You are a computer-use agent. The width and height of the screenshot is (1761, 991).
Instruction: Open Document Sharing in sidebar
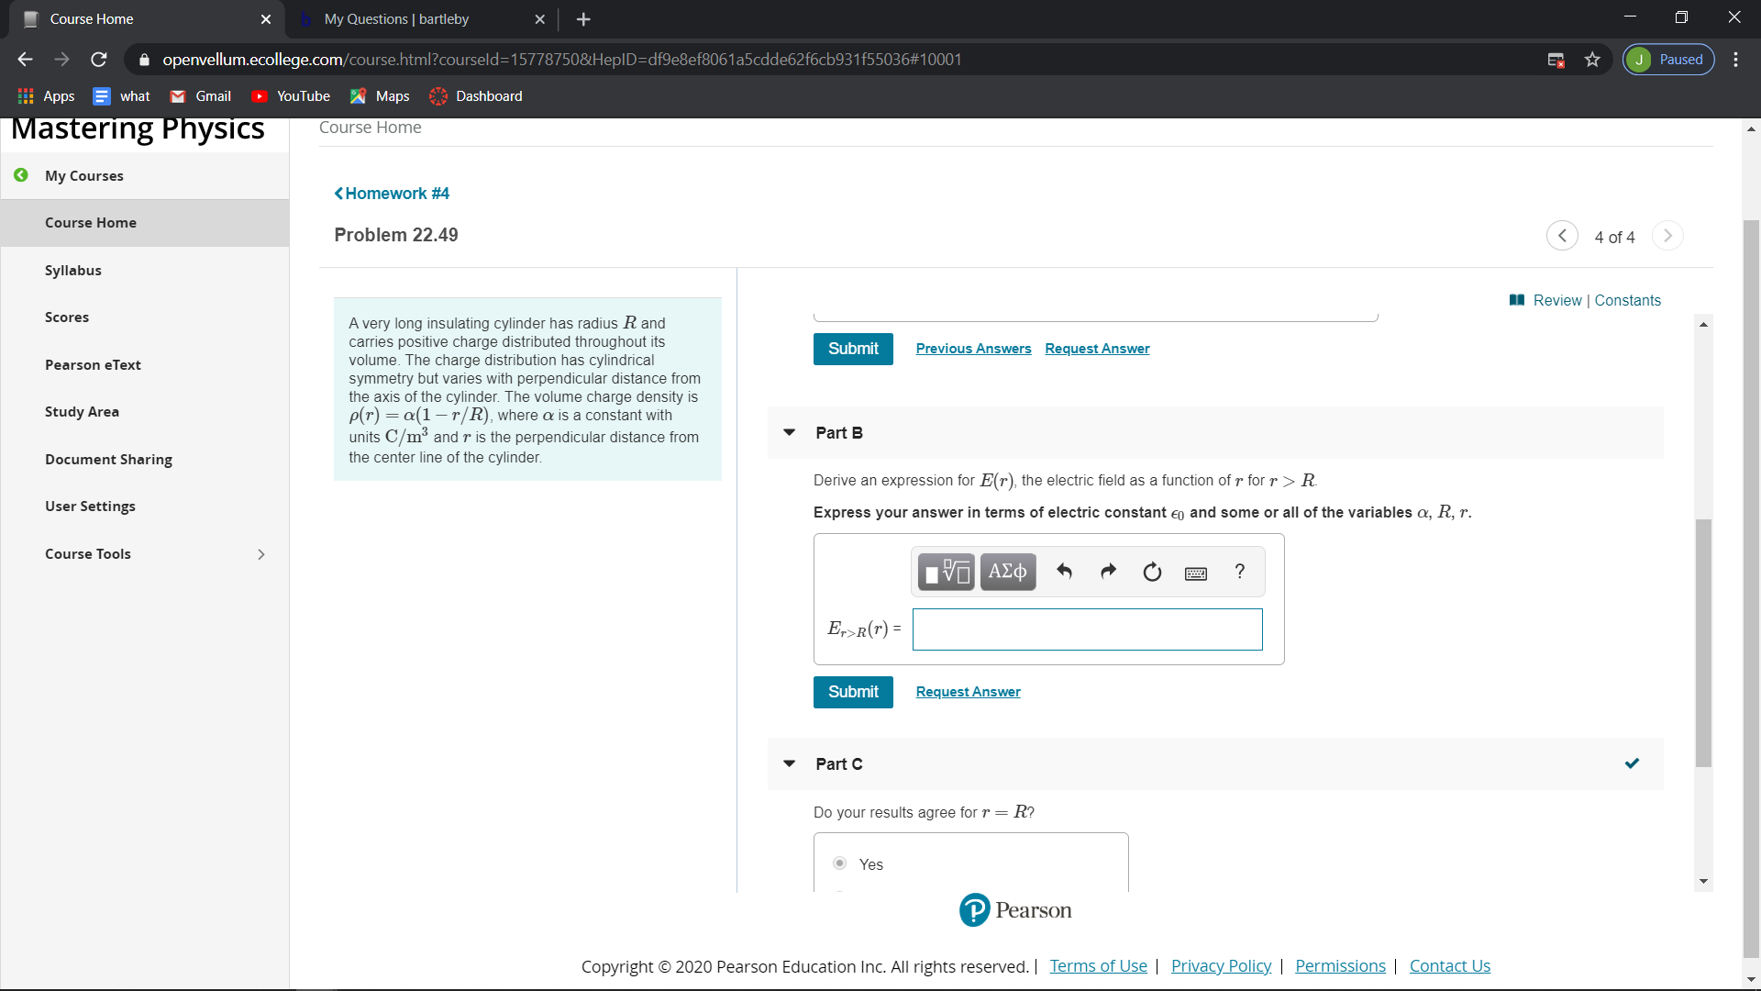108,459
